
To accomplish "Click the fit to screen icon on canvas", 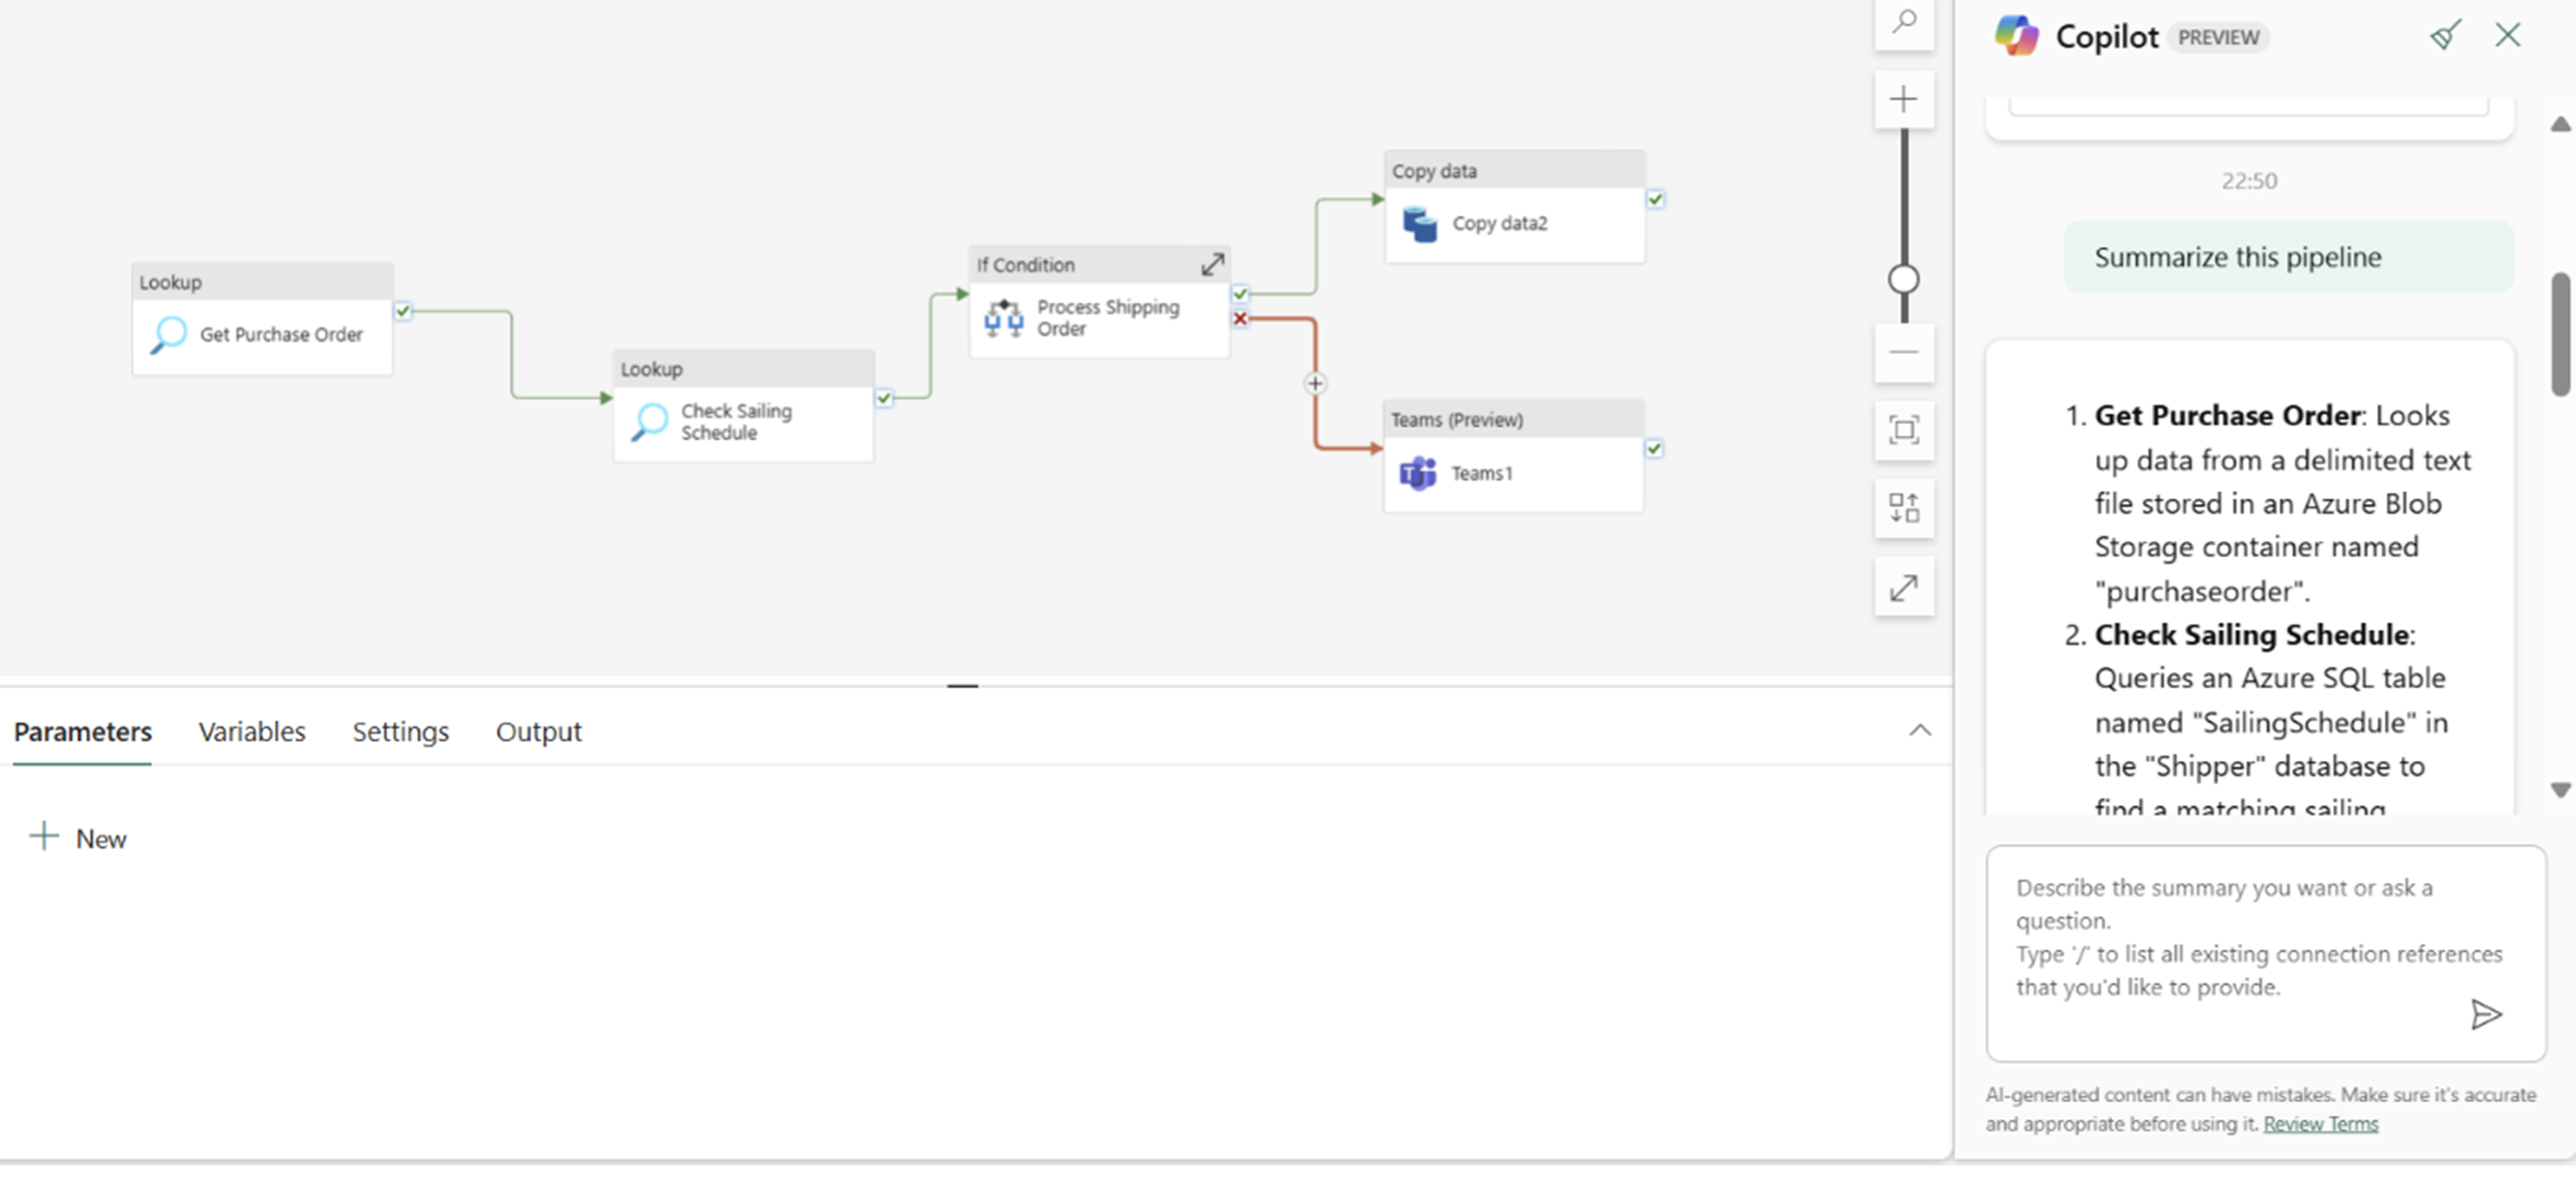I will [1902, 431].
